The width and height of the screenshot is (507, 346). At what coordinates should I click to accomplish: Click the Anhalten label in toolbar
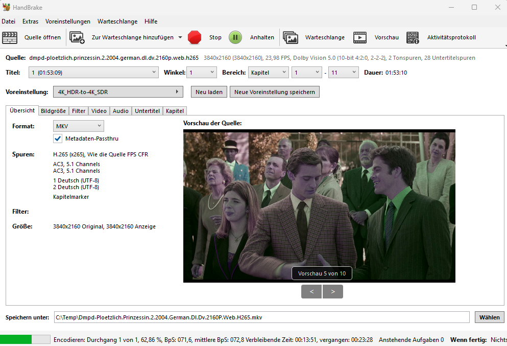[x=262, y=37]
